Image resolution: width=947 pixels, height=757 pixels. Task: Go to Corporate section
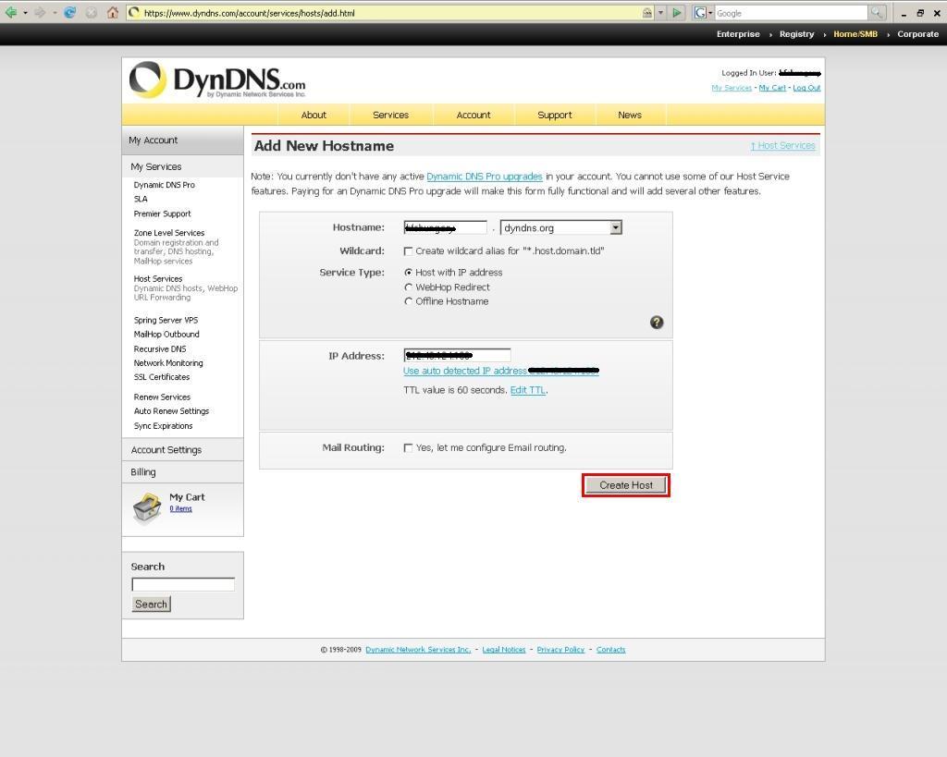click(918, 34)
